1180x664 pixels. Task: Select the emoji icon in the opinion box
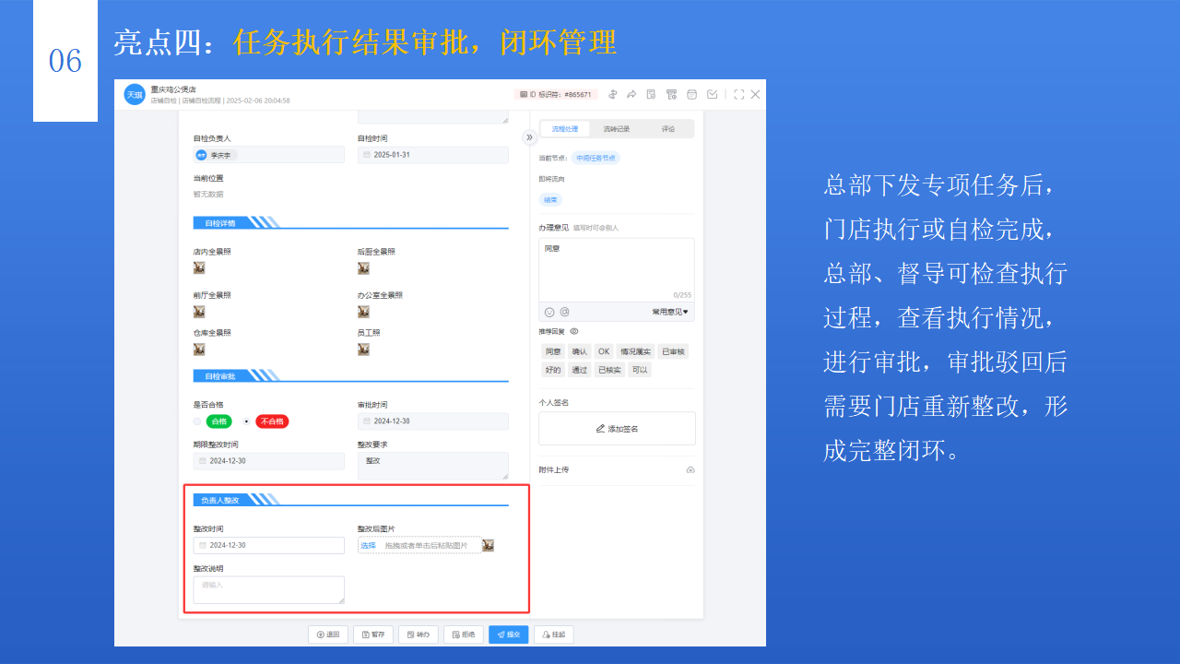[x=550, y=312]
